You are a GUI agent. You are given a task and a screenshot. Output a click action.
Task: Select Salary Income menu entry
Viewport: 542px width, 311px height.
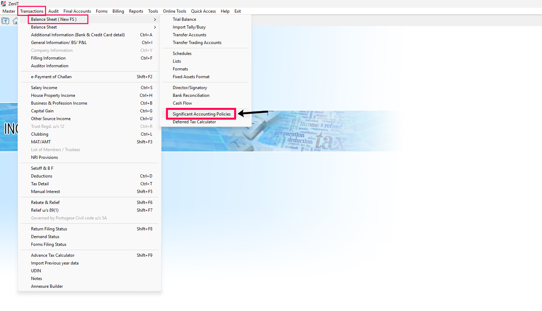point(44,88)
